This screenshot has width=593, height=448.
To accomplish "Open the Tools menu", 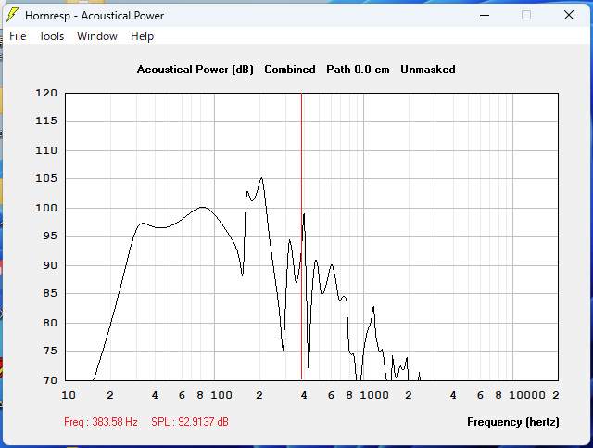I will (x=52, y=36).
